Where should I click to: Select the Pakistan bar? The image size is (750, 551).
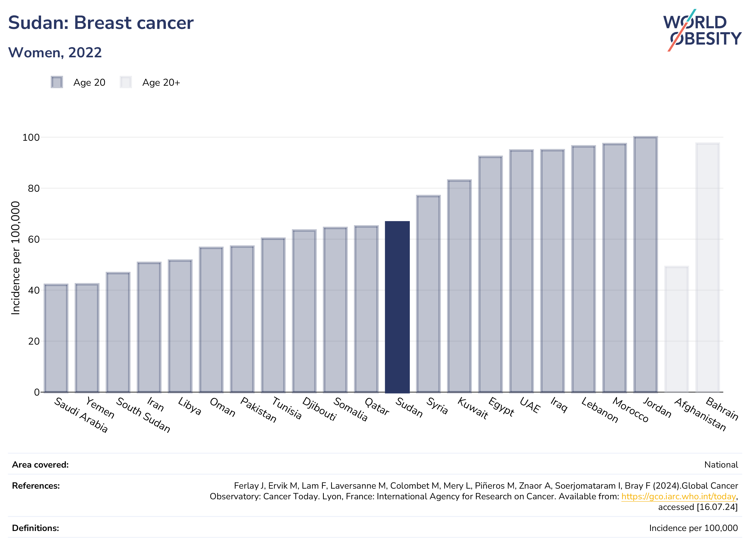click(x=242, y=319)
